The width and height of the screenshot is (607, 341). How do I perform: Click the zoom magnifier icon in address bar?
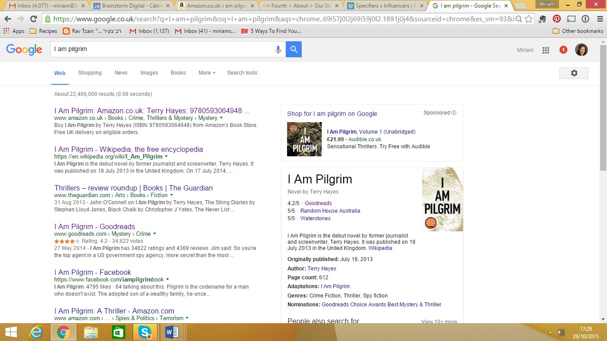coord(518,19)
